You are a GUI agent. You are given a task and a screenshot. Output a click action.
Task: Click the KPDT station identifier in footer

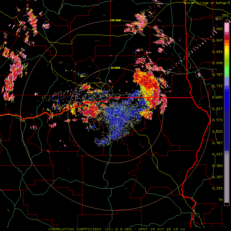click(x=144, y=229)
